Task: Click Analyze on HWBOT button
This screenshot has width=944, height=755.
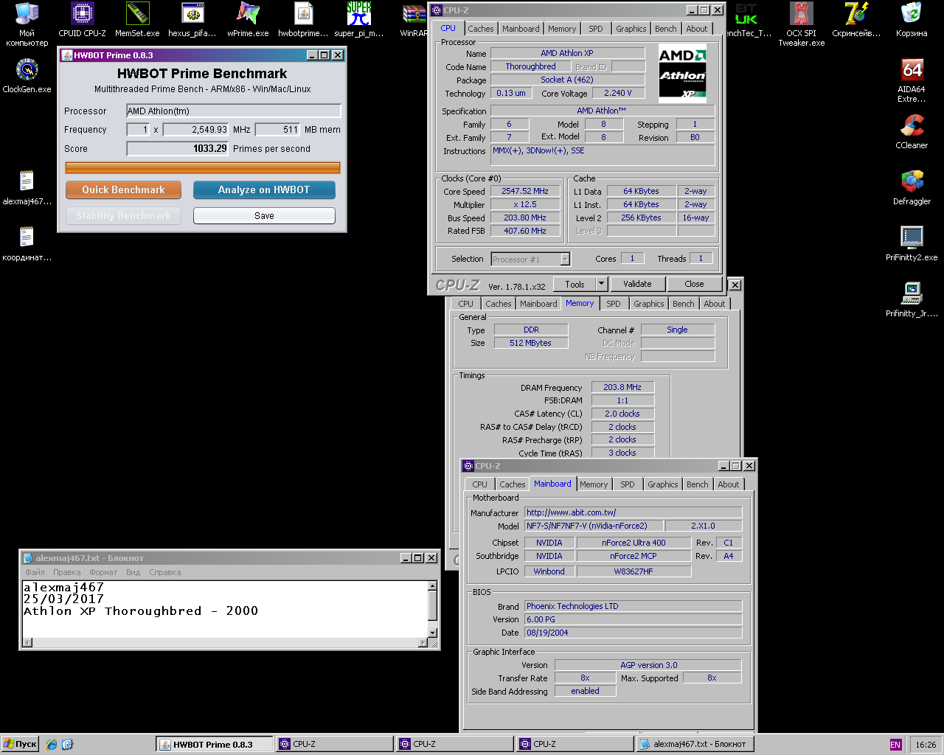Action: pyautogui.click(x=264, y=189)
